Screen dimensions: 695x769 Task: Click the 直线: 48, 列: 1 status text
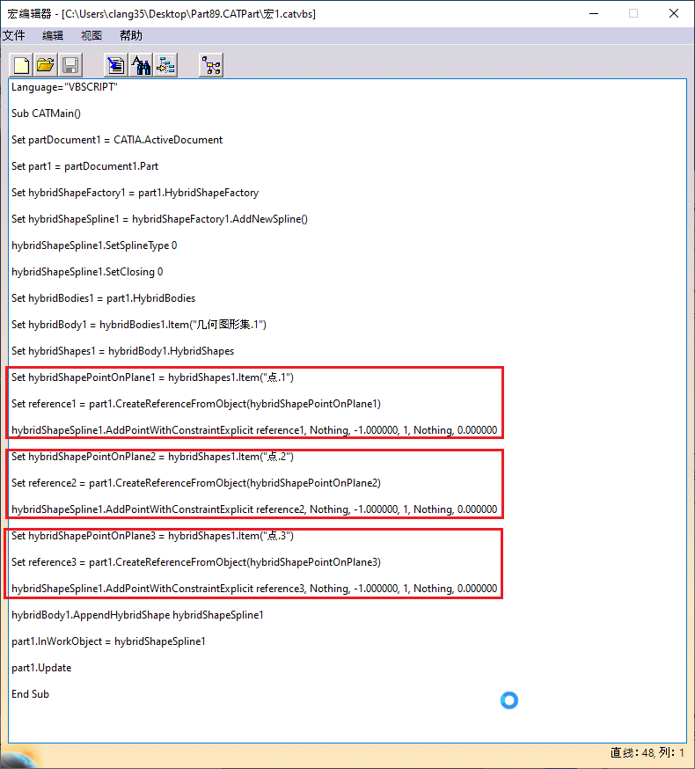pos(647,752)
